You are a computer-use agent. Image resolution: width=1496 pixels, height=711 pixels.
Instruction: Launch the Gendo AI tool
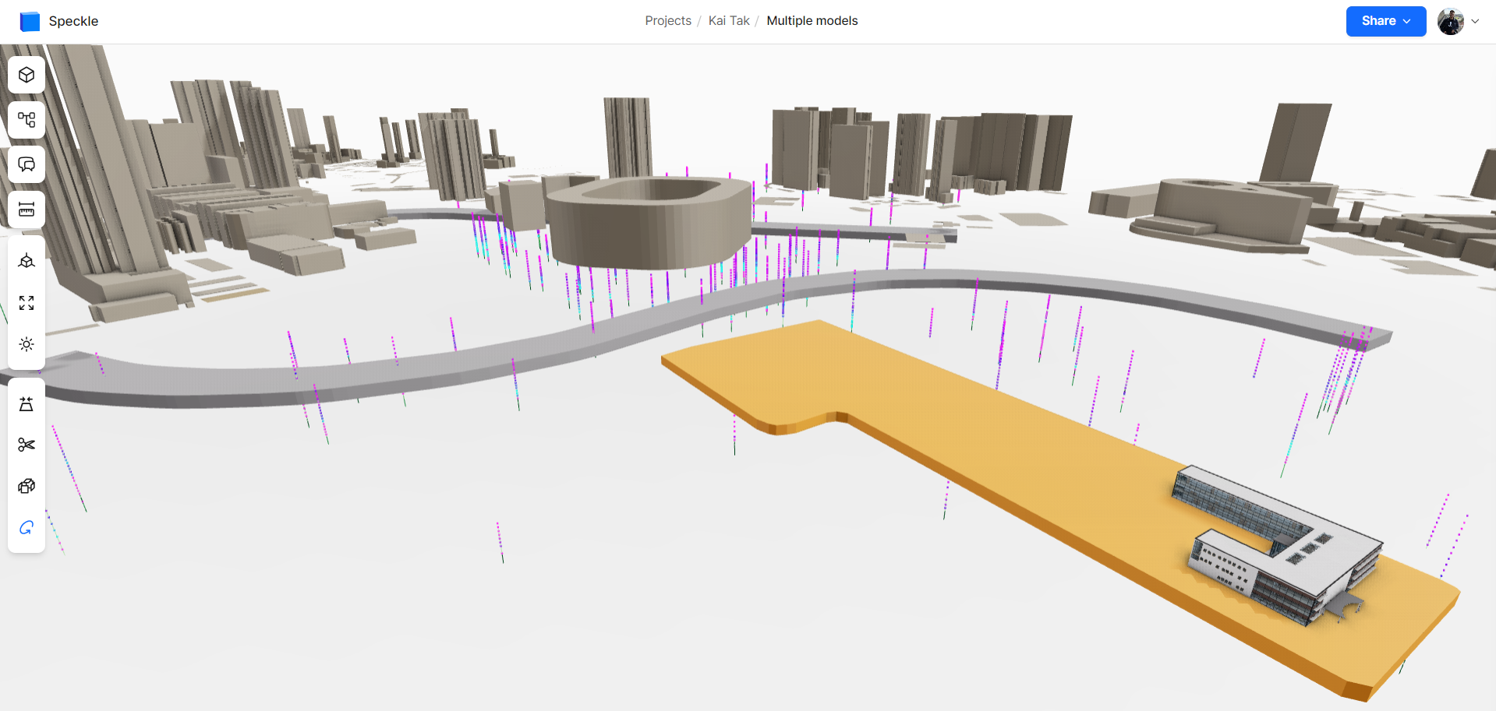tap(27, 527)
